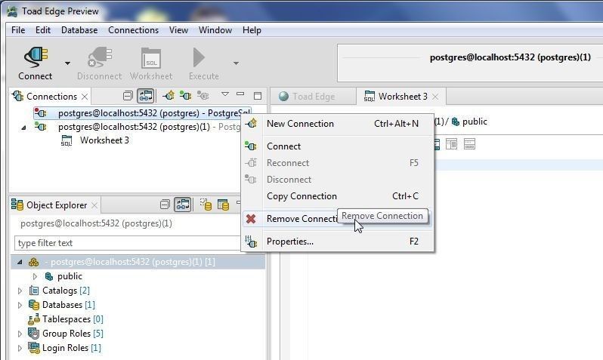Open the Help menu
The width and height of the screenshot is (603, 360).
click(x=252, y=30)
